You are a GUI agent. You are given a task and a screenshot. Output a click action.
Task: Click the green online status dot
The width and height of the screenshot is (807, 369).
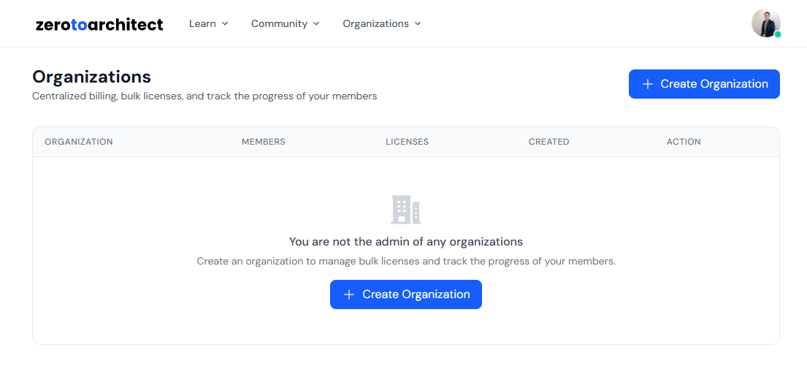click(x=778, y=34)
